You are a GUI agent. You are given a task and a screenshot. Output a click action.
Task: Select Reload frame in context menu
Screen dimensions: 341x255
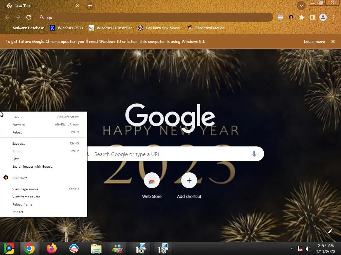pyautogui.click(x=44, y=204)
